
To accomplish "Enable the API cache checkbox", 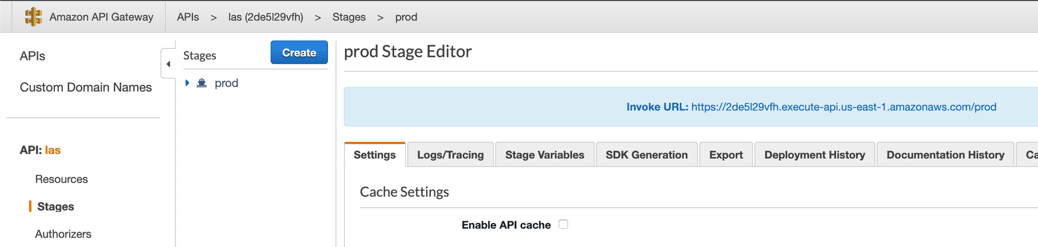I will coord(563,224).
